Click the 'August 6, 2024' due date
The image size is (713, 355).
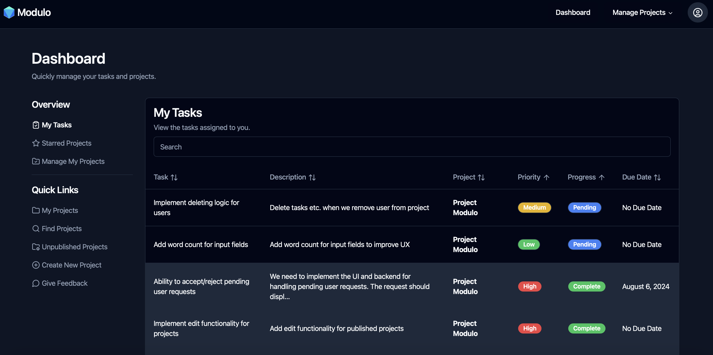[645, 286]
